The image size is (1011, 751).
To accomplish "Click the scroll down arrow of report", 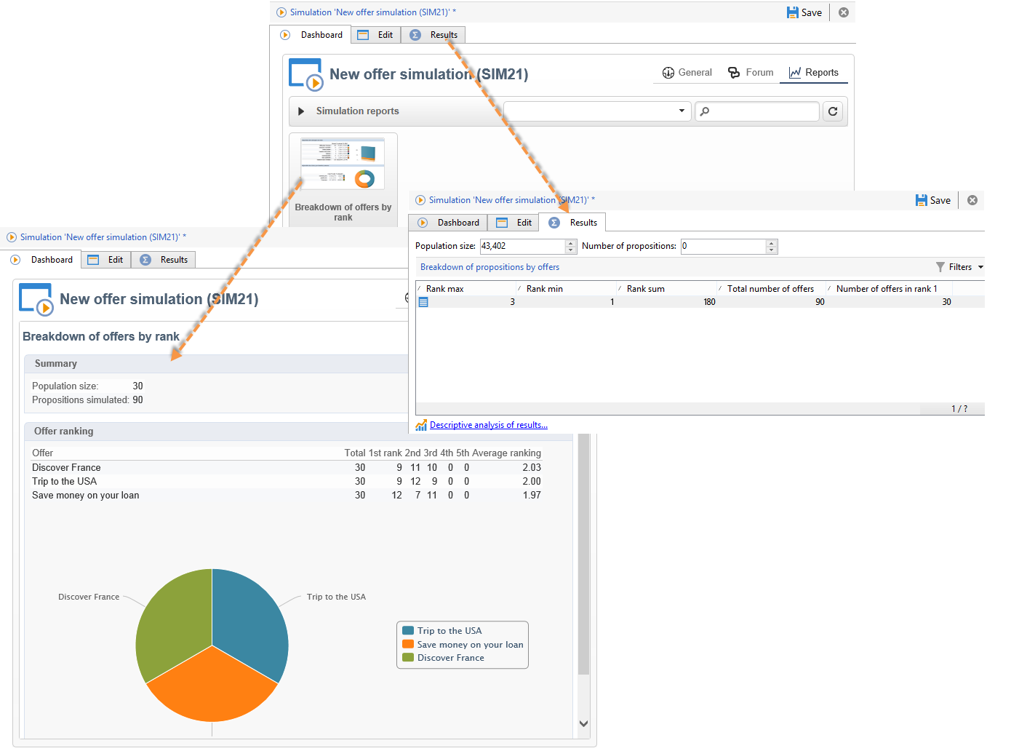I will [583, 723].
